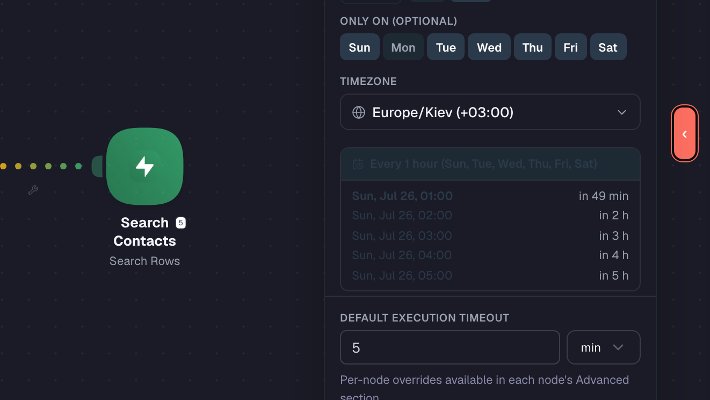This screenshot has width=710, height=400.
Task: Toggle the Sun day chip
Action: coord(360,47)
